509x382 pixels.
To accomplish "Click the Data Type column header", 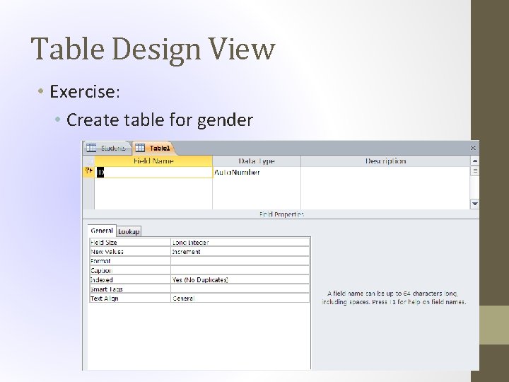I will (257, 161).
